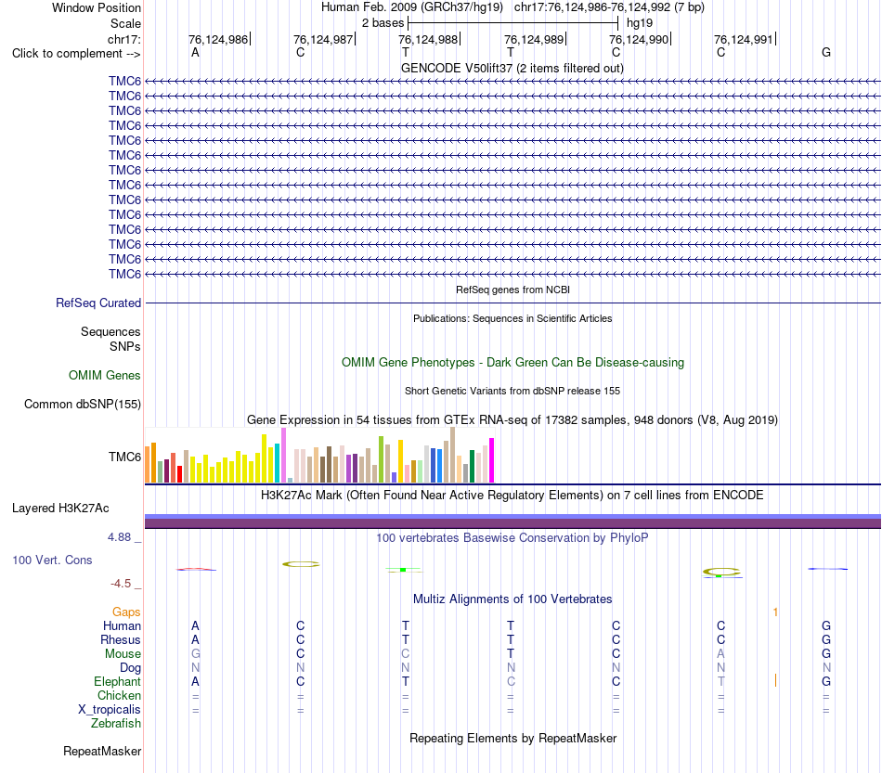Click the Elephant alignment row label
The width and height of the screenshot is (882, 773).
117,681
